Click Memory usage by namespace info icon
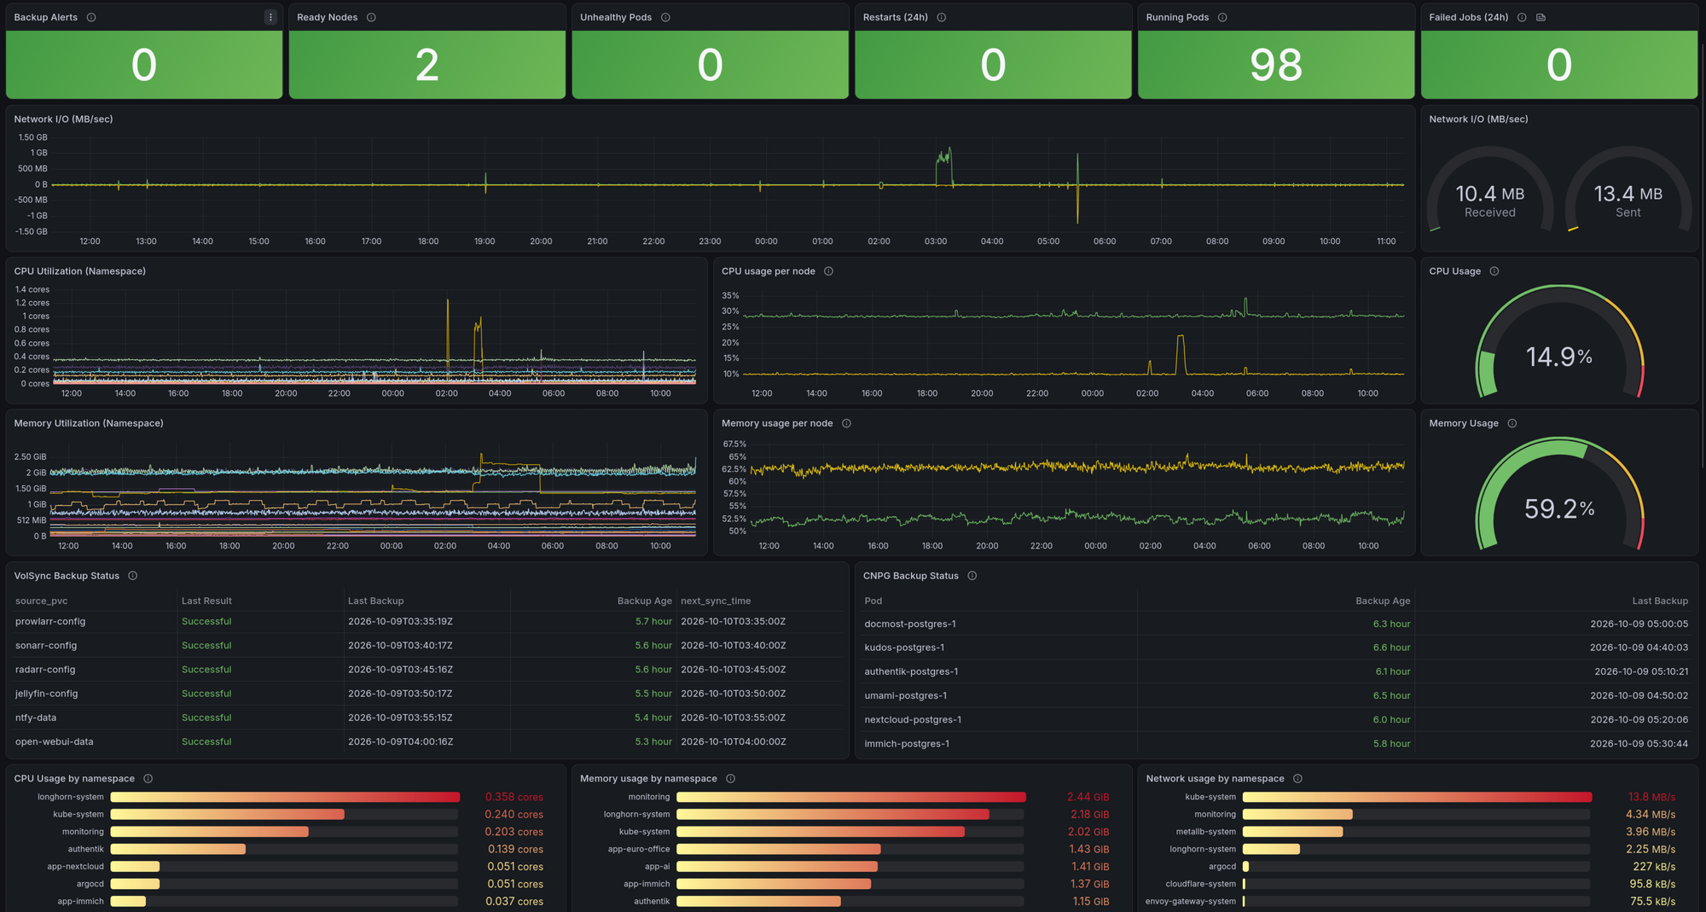Screen dimensions: 1706x912 coord(730,779)
